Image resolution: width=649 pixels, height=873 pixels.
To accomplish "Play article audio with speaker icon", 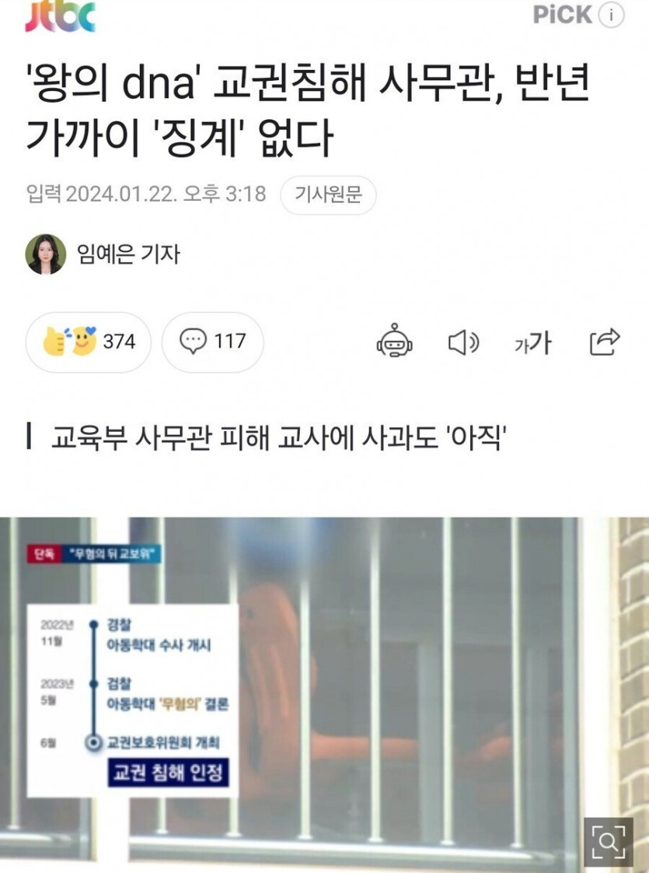I will click(x=464, y=342).
